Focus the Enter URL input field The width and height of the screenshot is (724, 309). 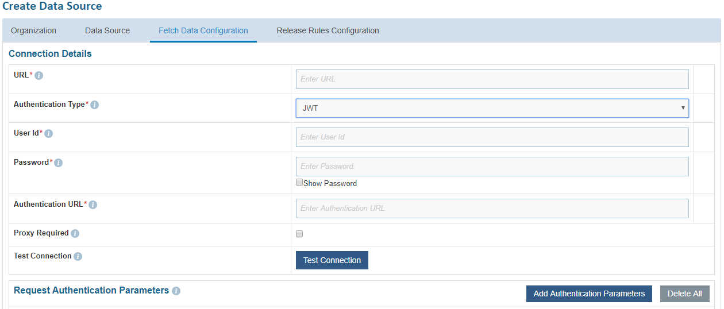pyautogui.click(x=492, y=79)
